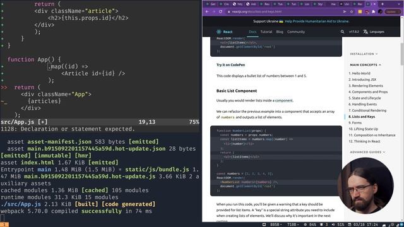The height and width of the screenshot is (227, 404).
Task: Click 'function App() {' line in editor
Action: pyautogui.click(x=34, y=59)
